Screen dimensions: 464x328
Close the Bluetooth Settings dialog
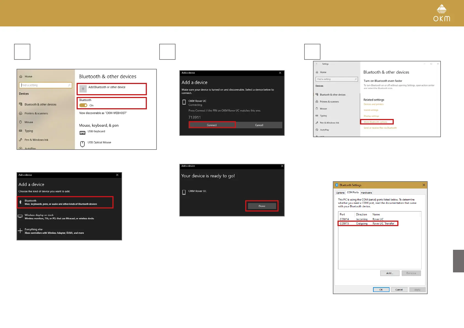pos(424,185)
